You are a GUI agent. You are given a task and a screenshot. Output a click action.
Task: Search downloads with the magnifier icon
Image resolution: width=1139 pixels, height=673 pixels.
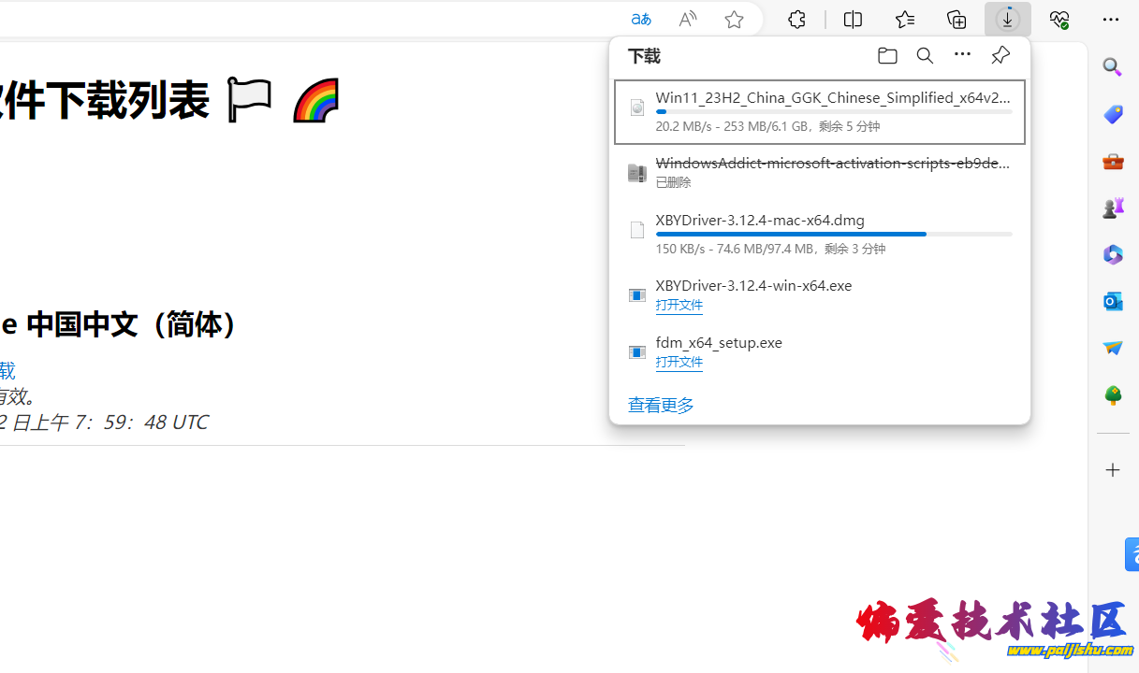click(925, 56)
